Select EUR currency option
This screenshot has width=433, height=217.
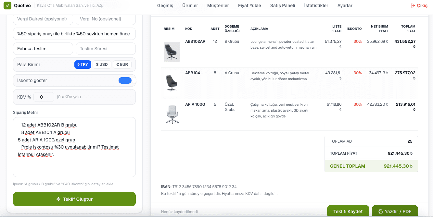pos(122,65)
